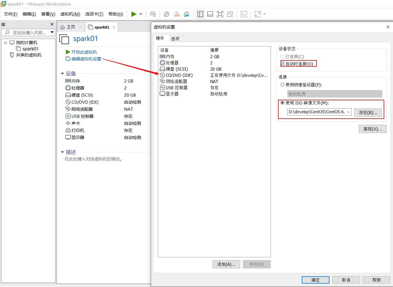Image resolution: width=393 pixels, height=287 pixels.
Task: Toggle the 已连接(C) checkbox
Action: [282, 56]
